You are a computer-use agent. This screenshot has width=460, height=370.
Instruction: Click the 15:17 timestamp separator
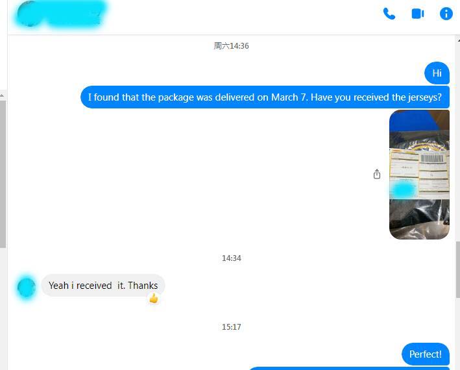tap(232, 327)
